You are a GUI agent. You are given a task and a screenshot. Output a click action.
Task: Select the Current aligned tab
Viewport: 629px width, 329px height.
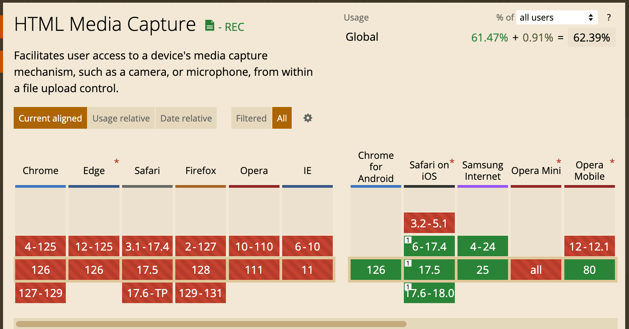50,118
